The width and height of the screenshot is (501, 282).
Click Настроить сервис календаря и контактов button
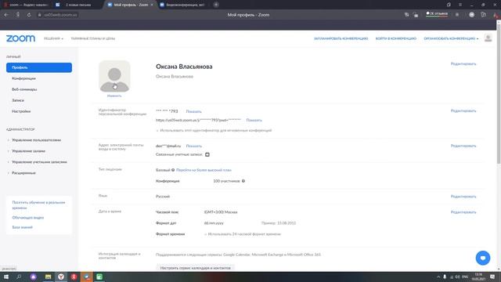coord(195,268)
